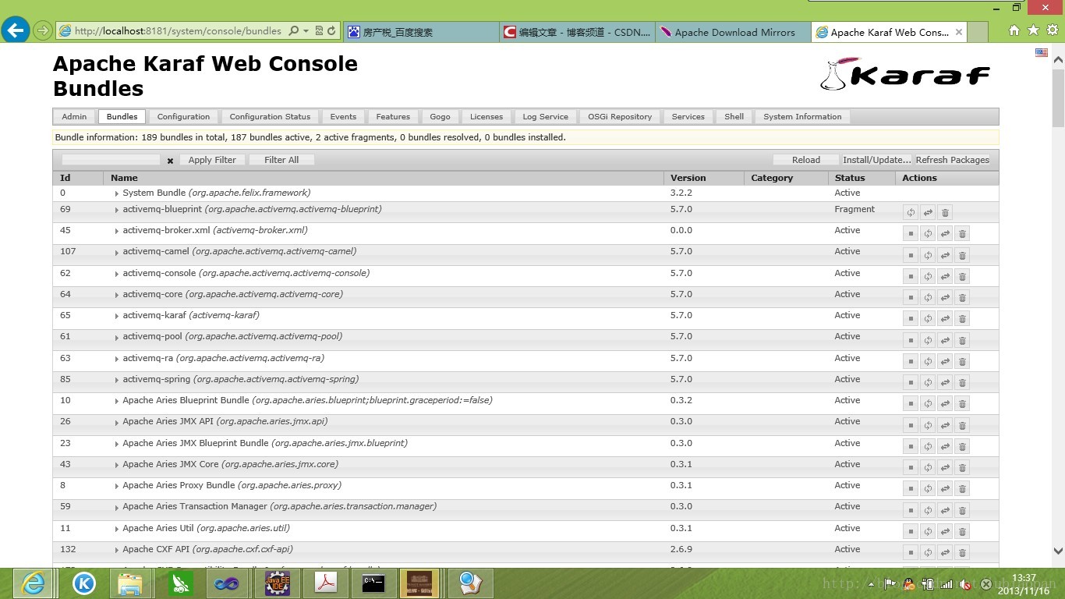Sort bundles by the Name column header
Viewport: 1065px width, 599px height.
point(384,178)
